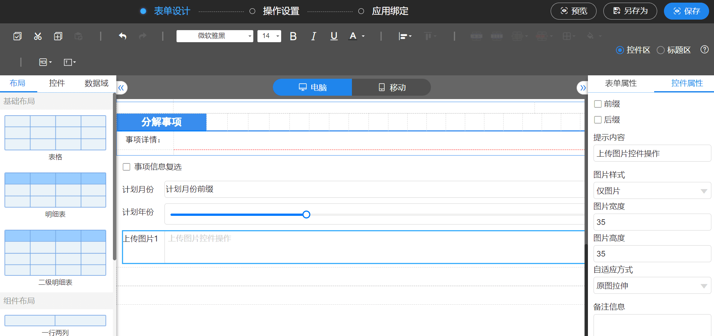Click the 图片宽度 input showing 35
The height and width of the screenshot is (336, 714).
click(652, 222)
